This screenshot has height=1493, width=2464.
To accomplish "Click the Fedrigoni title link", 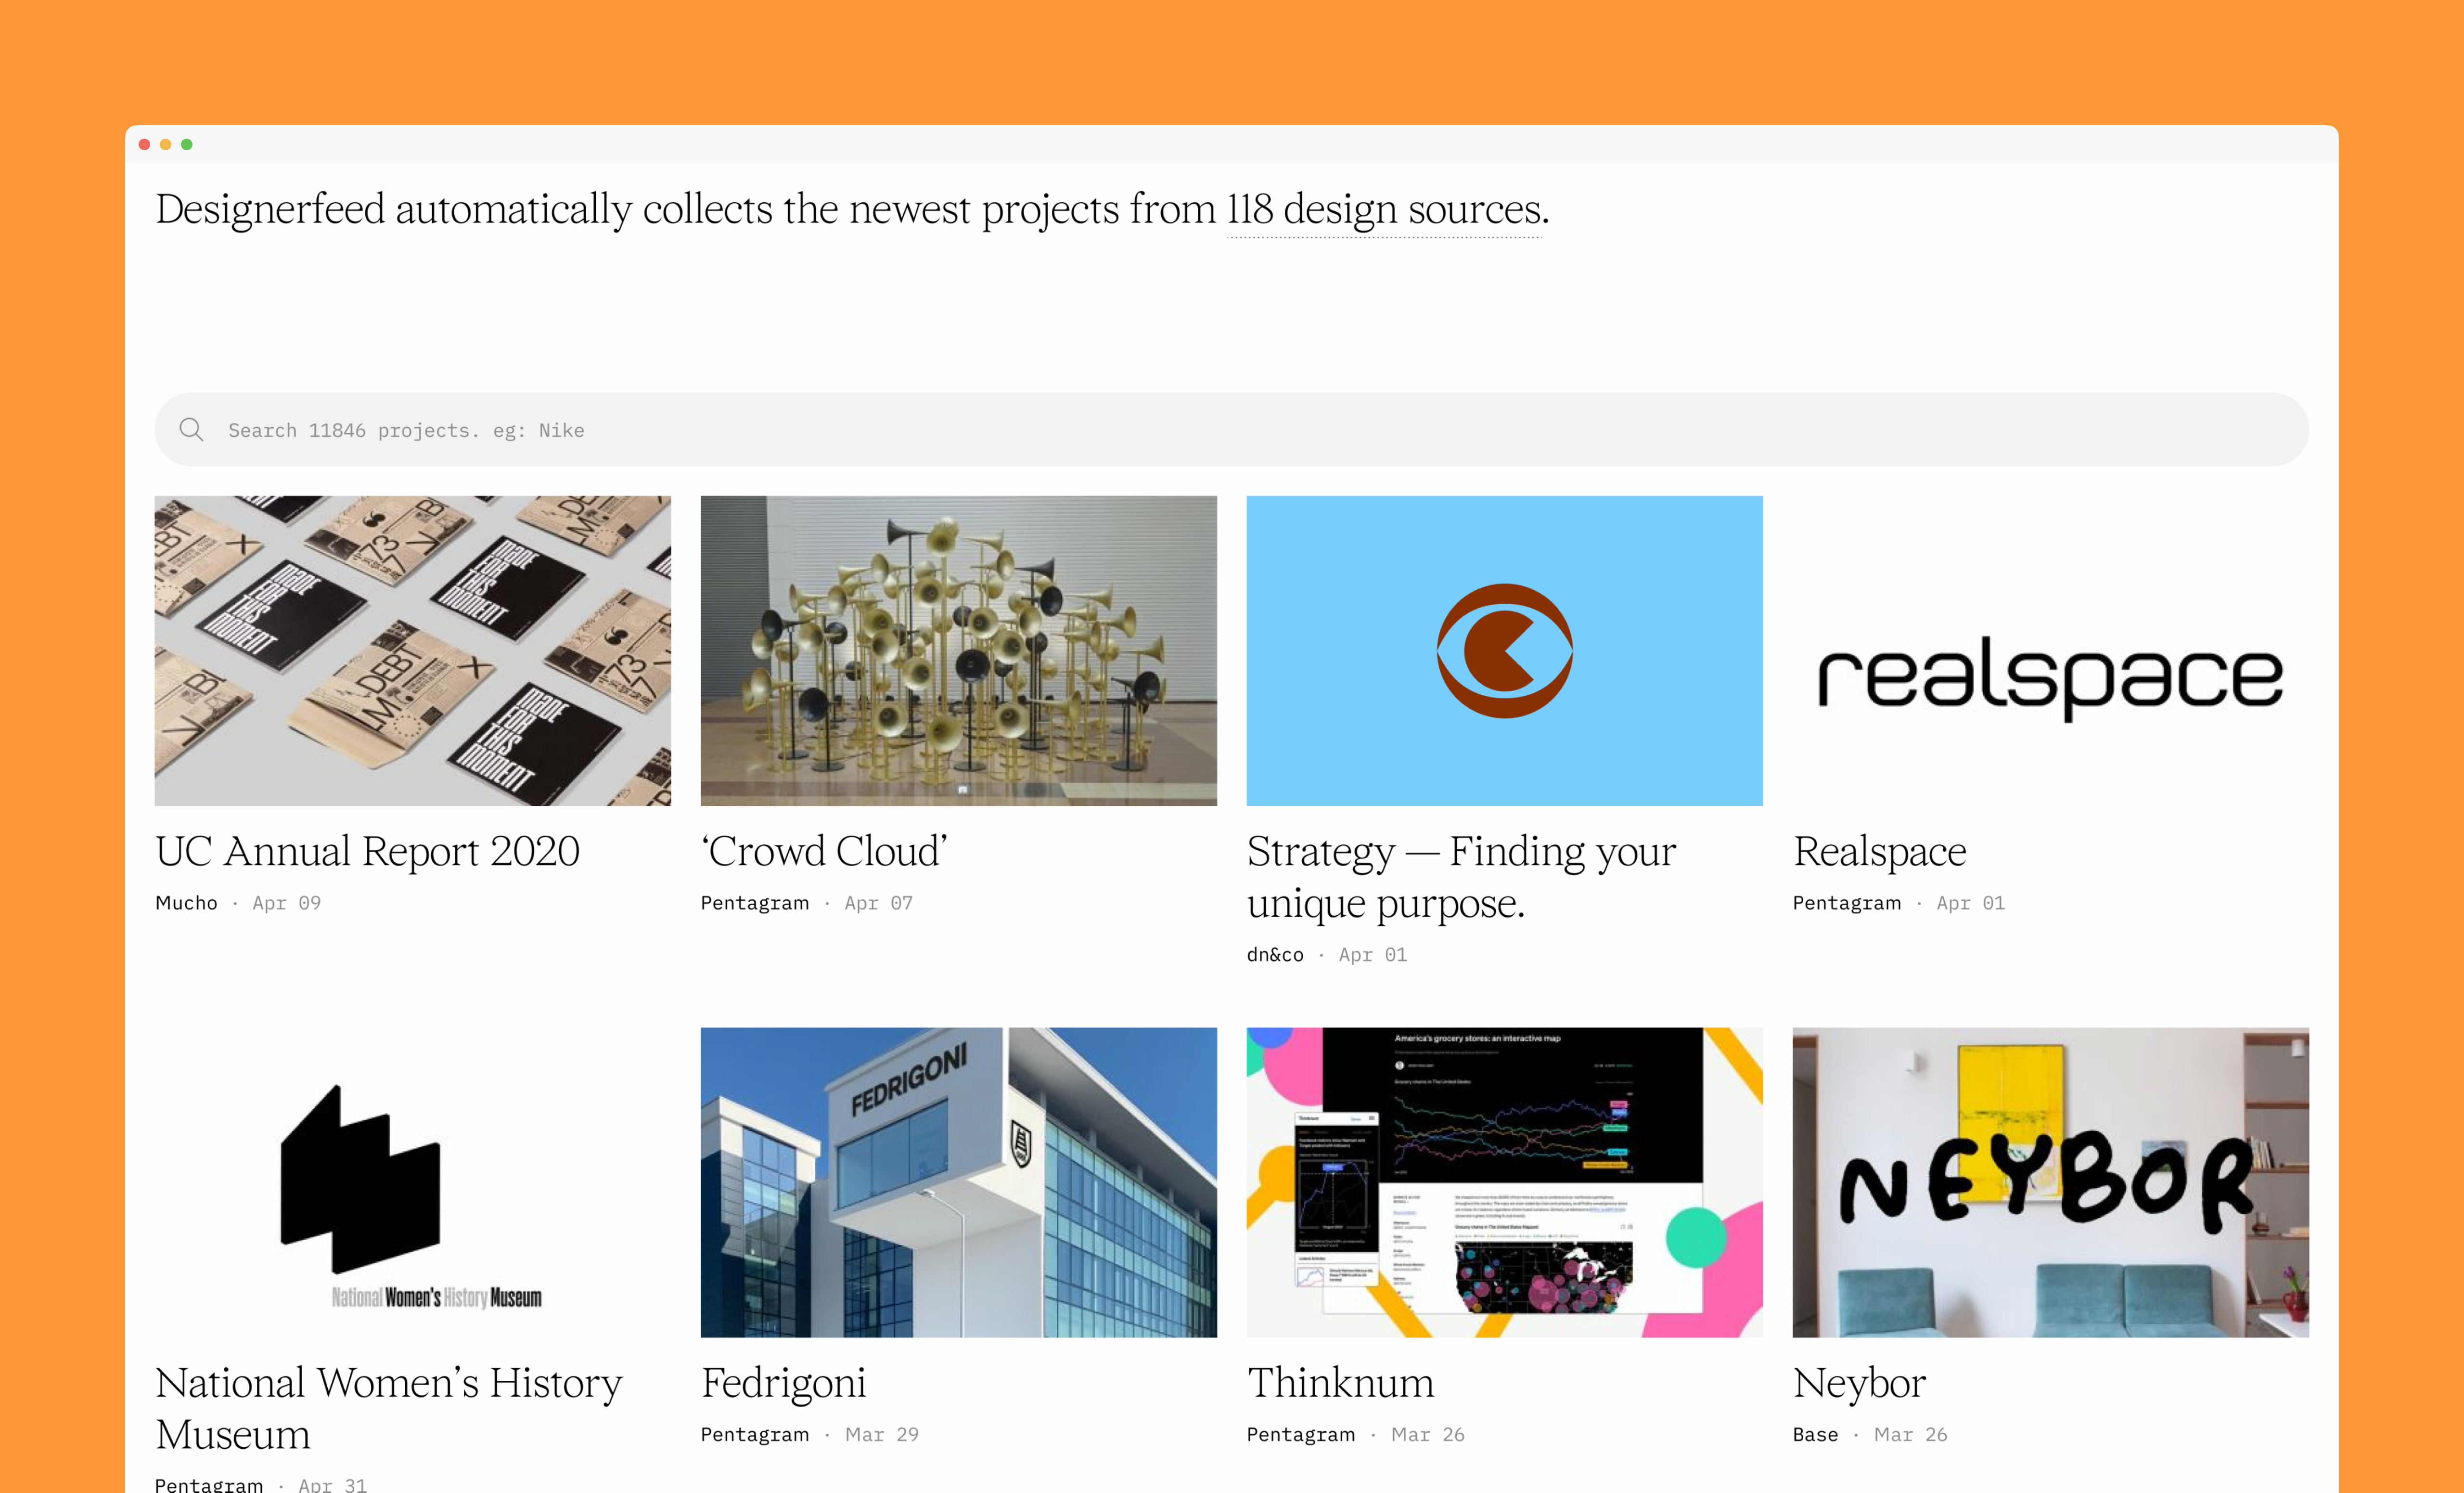I will coord(783,1385).
